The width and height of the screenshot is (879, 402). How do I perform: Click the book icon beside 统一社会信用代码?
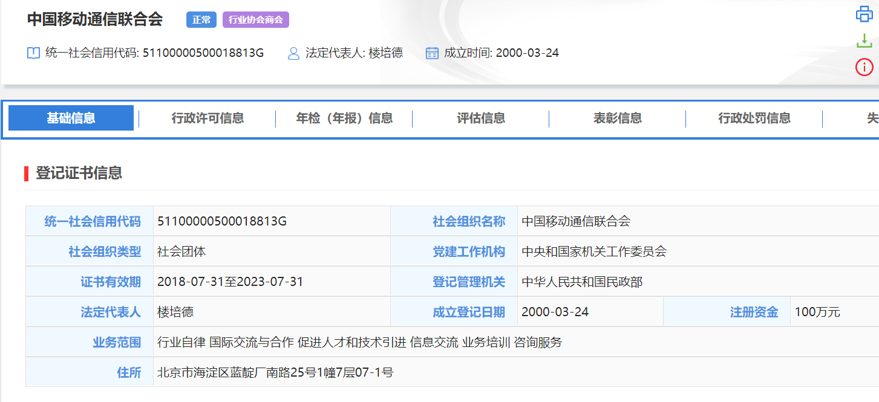coord(34,53)
